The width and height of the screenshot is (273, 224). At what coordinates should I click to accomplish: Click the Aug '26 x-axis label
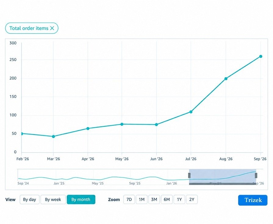(x=226, y=159)
